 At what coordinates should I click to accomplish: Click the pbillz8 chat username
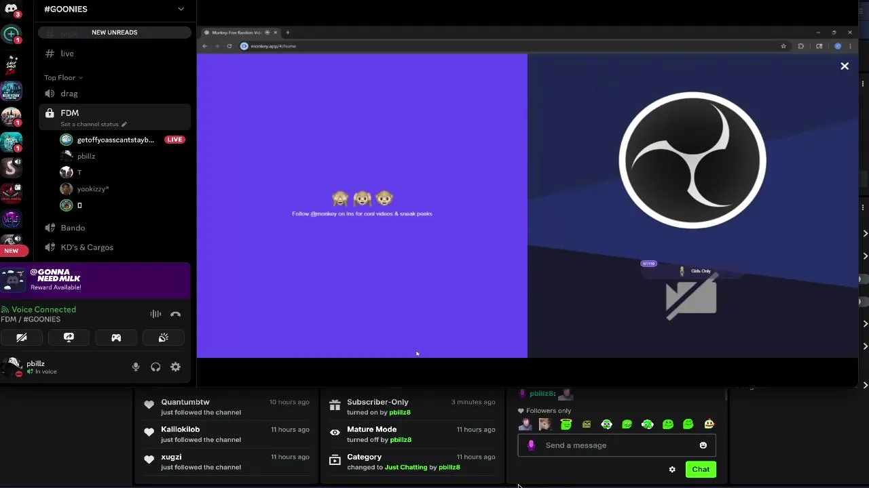coord(542,393)
